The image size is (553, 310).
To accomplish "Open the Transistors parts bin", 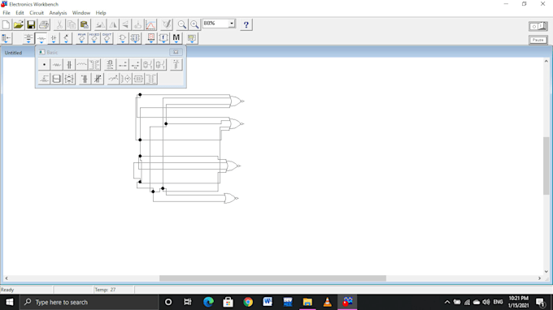I will (67, 38).
